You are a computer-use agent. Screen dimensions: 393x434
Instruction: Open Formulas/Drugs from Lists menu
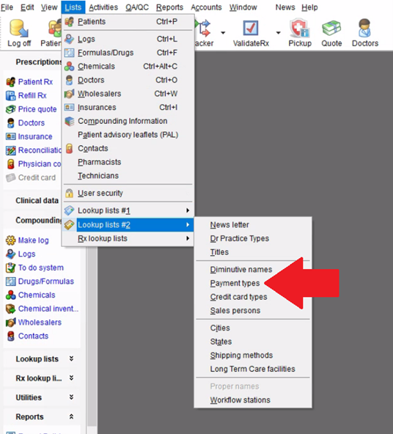click(x=128, y=53)
